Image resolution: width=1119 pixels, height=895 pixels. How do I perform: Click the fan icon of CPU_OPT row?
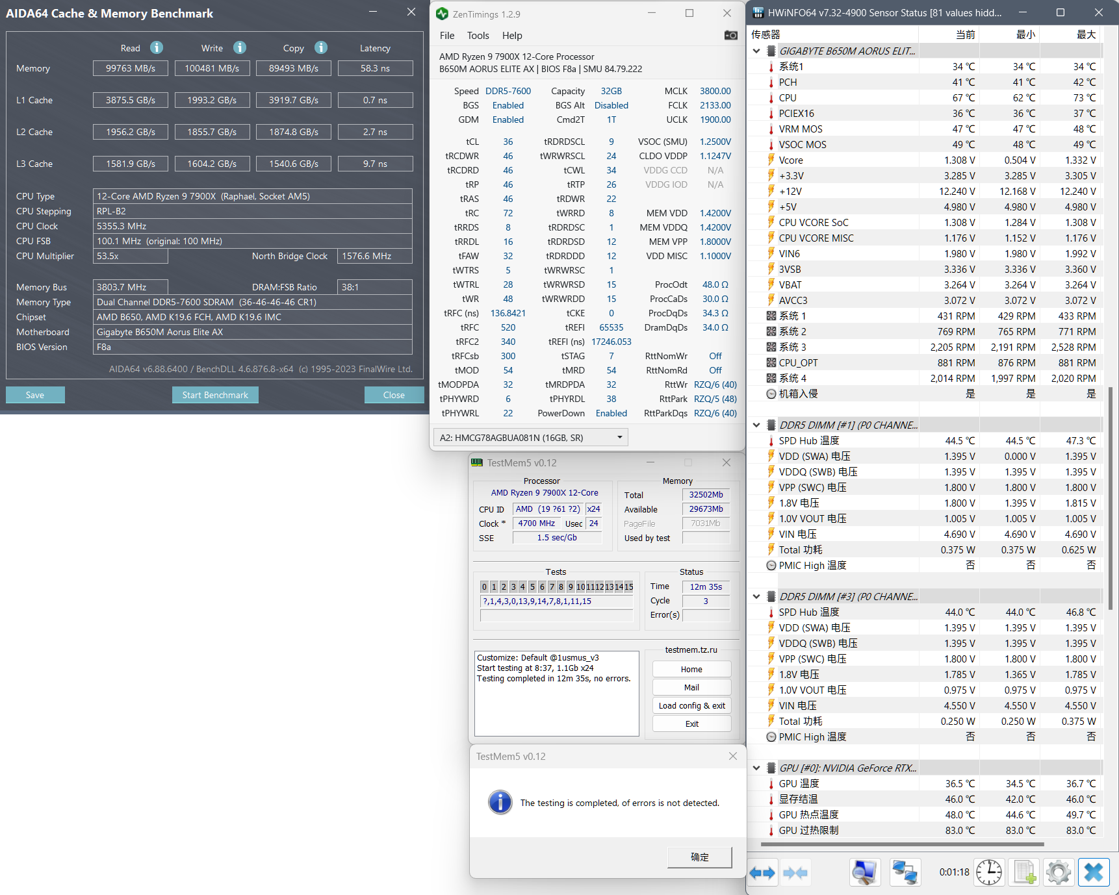tap(771, 362)
